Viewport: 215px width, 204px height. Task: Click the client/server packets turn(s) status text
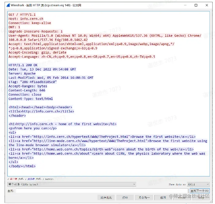(x=31, y=179)
